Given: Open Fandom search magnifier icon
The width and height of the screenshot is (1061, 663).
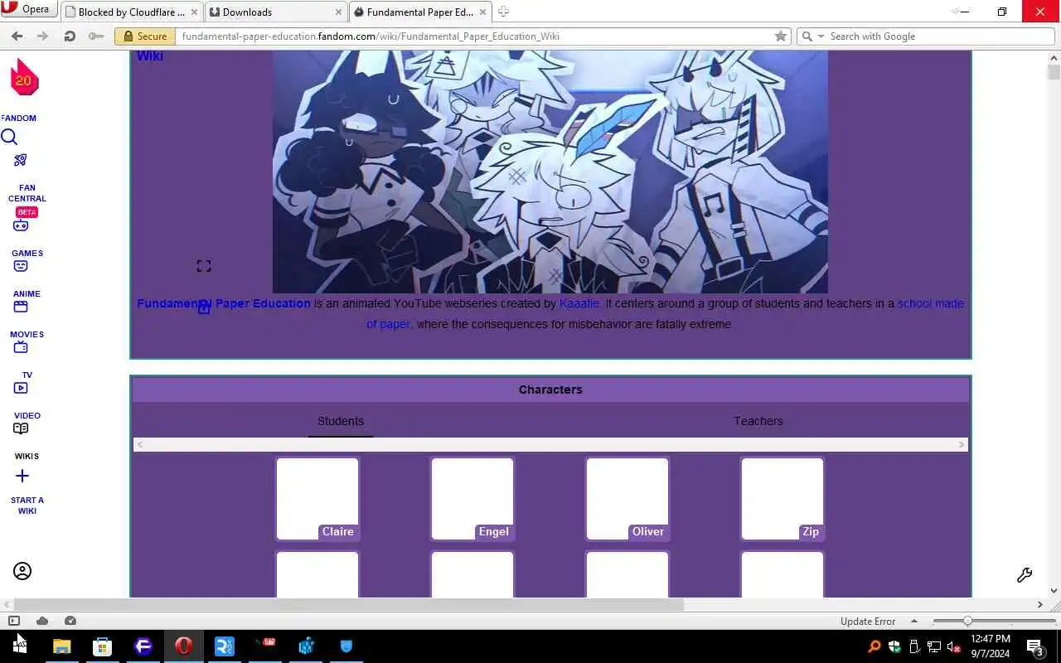Looking at the screenshot, I should [x=9, y=138].
